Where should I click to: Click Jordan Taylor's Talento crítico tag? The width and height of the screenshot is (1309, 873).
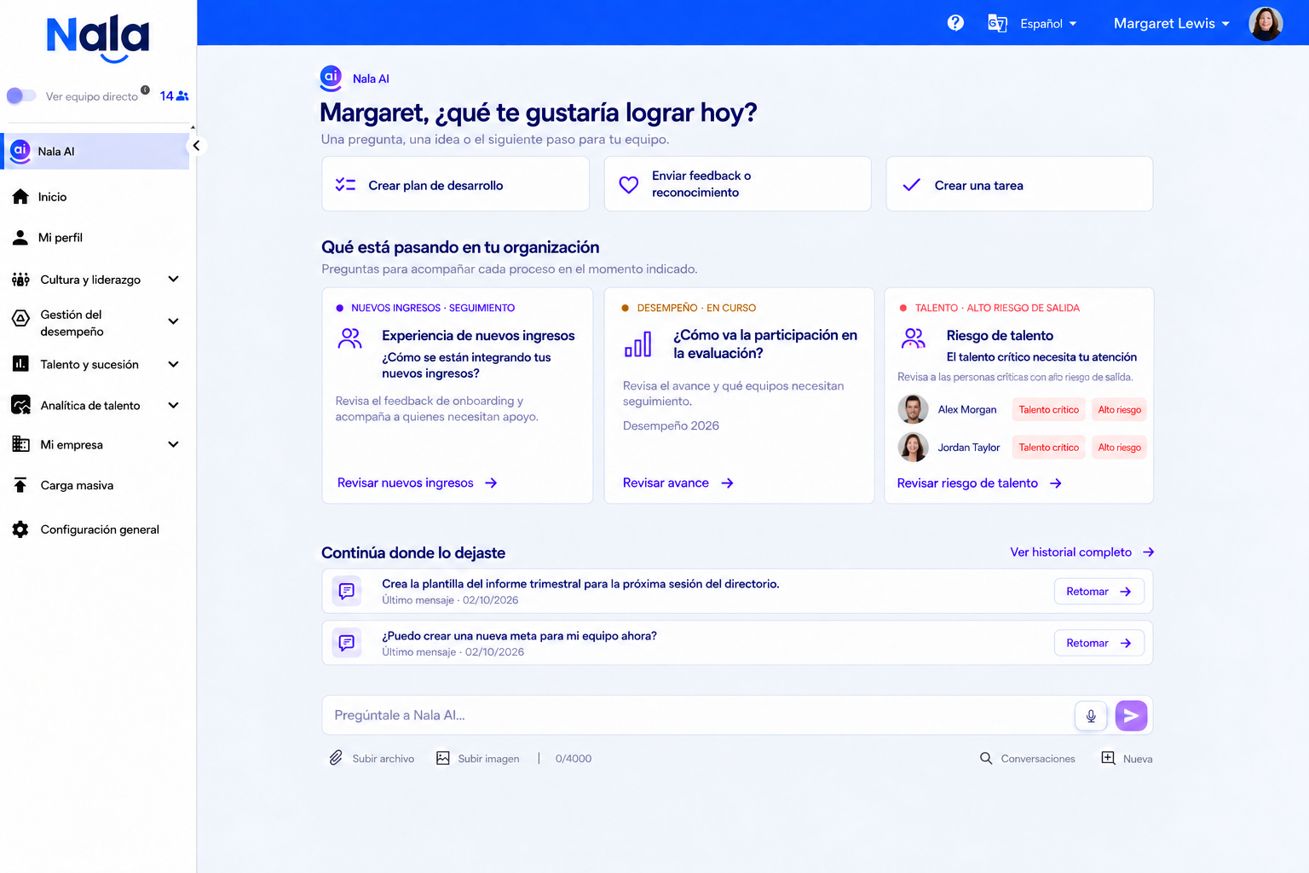click(x=1048, y=448)
